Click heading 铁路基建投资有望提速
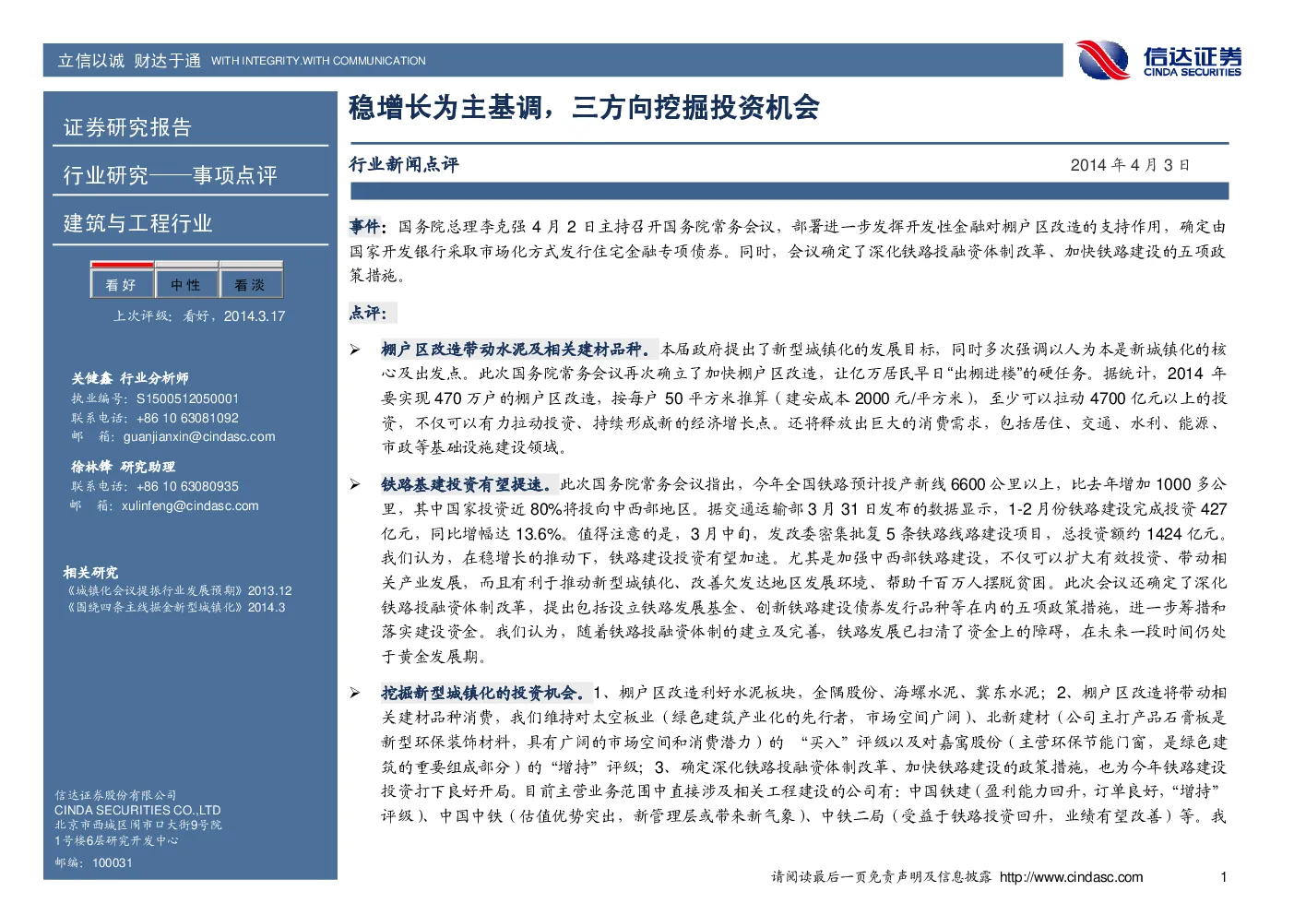Image resolution: width=1294 pixels, height=915 pixels. [x=468, y=483]
